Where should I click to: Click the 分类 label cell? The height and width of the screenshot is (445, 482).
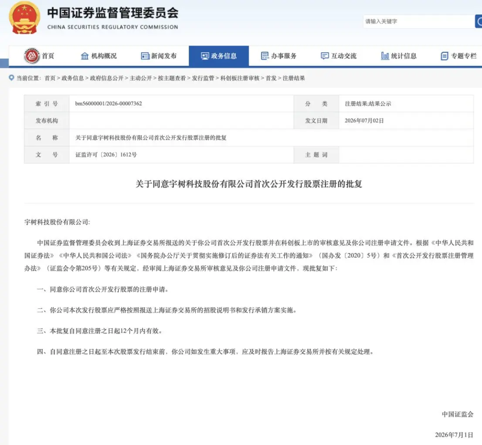click(x=316, y=104)
